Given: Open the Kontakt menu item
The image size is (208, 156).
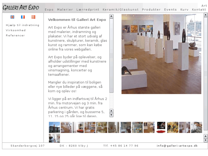Looking at the screenshot, I should [x=199, y=9].
